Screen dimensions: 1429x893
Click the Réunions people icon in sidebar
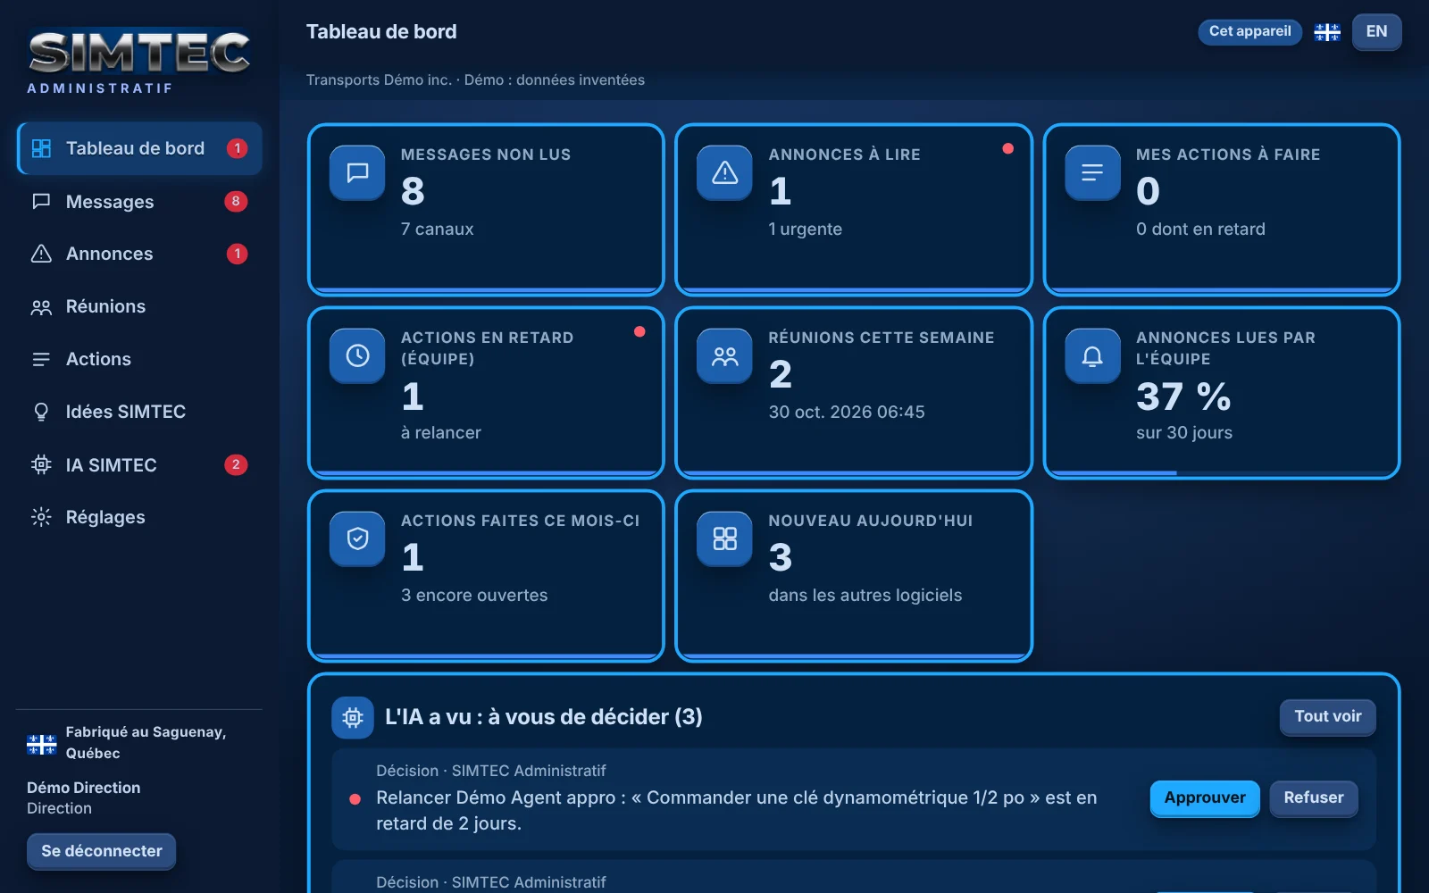click(x=41, y=307)
